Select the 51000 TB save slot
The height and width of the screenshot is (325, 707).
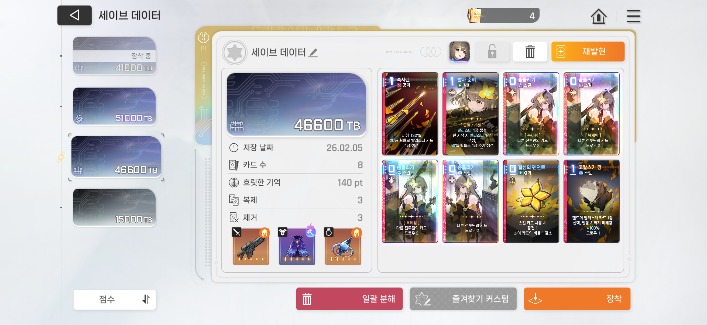tap(114, 106)
